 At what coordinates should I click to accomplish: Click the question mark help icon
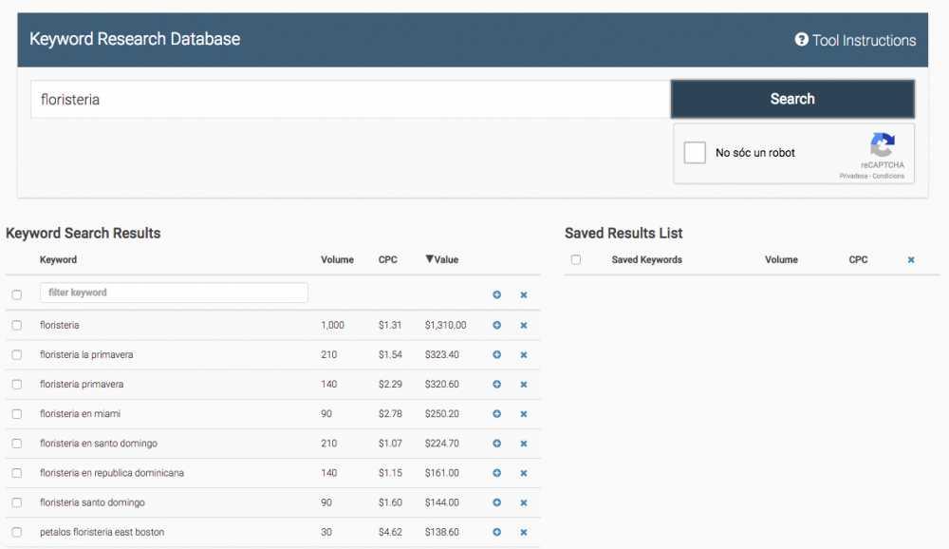(801, 40)
